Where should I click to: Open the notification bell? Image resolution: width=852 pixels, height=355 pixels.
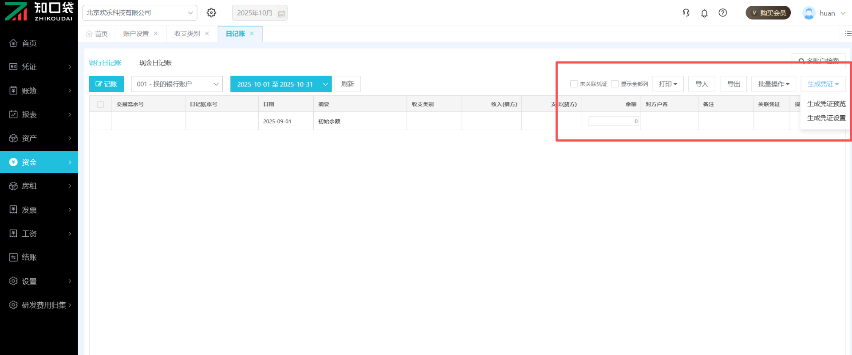click(x=704, y=13)
